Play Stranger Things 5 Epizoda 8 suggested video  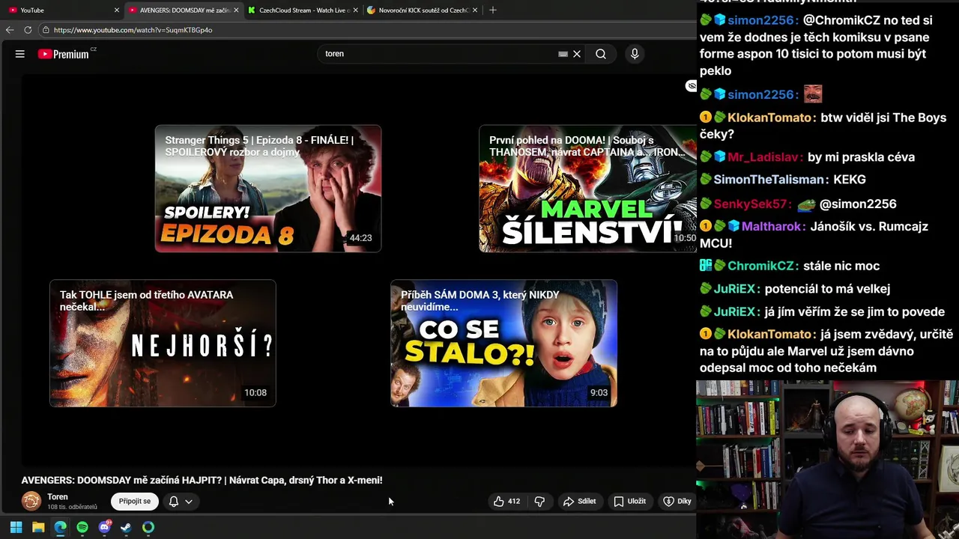268,189
